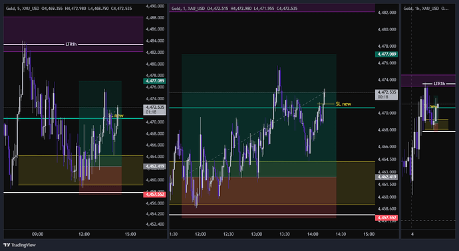Click the LTR1h label in the 5-minute chart

point(71,44)
